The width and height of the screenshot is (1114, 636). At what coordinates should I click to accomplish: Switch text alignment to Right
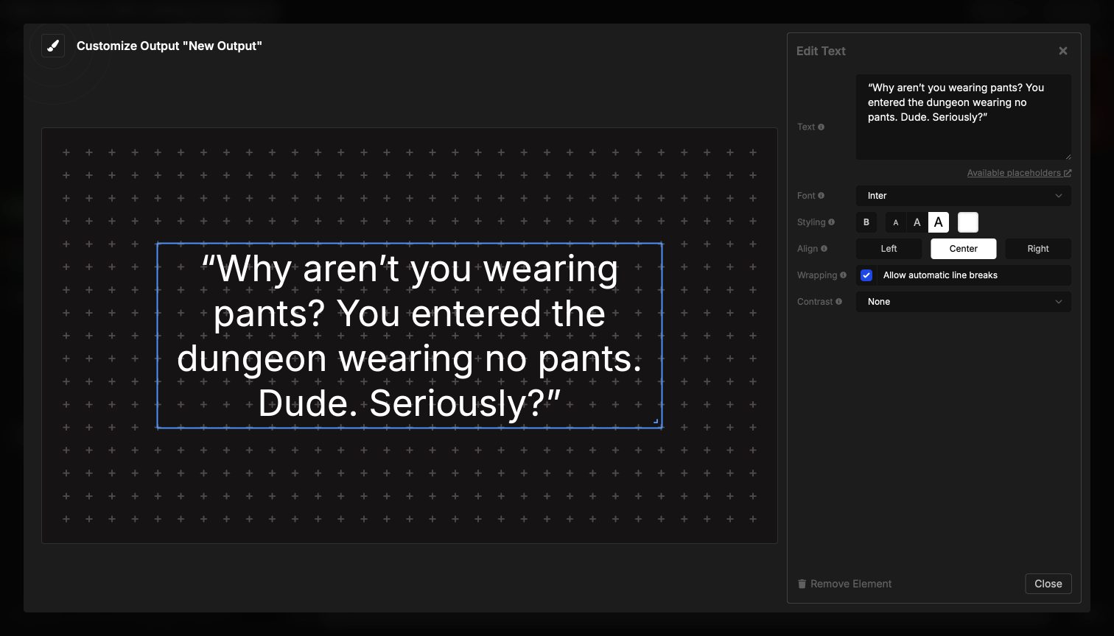(1037, 248)
